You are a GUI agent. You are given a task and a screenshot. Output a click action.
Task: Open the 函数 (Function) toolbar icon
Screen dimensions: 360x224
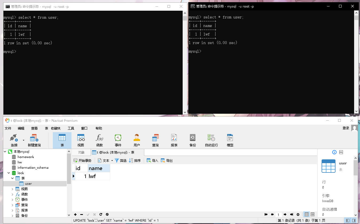[99, 140]
